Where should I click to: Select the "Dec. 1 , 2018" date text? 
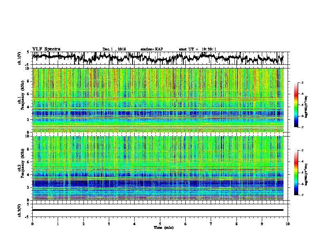(x=114, y=49)
